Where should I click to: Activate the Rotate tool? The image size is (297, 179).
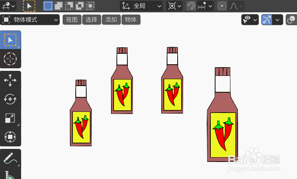click(11, 99)
